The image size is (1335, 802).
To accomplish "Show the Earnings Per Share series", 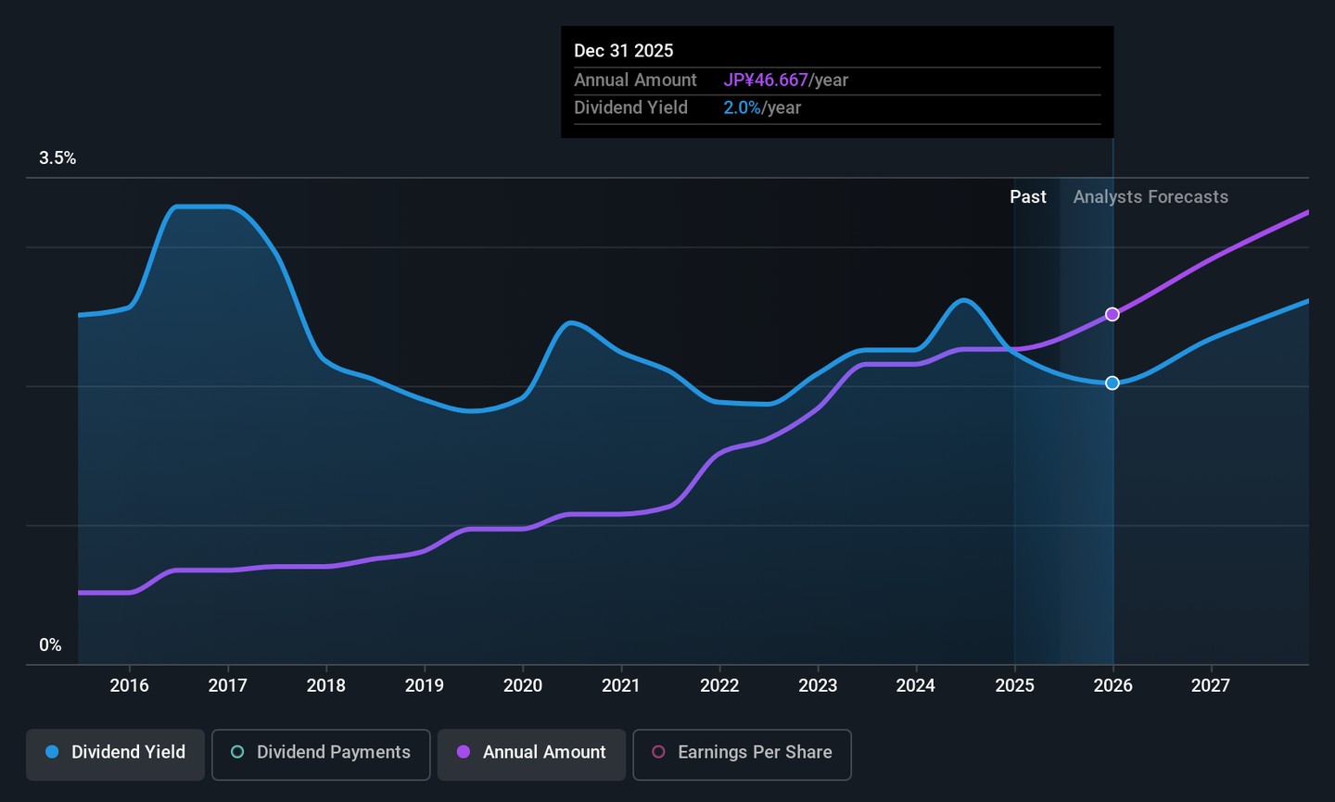I will click(x=742, y=753).
